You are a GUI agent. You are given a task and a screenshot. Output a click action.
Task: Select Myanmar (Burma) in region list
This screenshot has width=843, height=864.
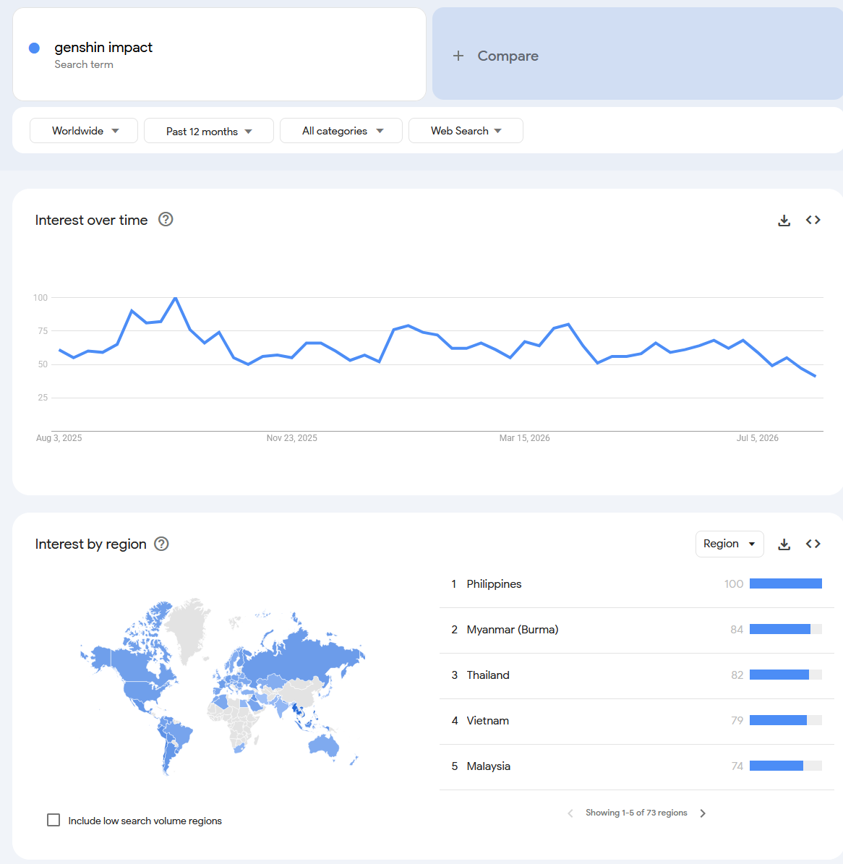(x=636, y=629)
